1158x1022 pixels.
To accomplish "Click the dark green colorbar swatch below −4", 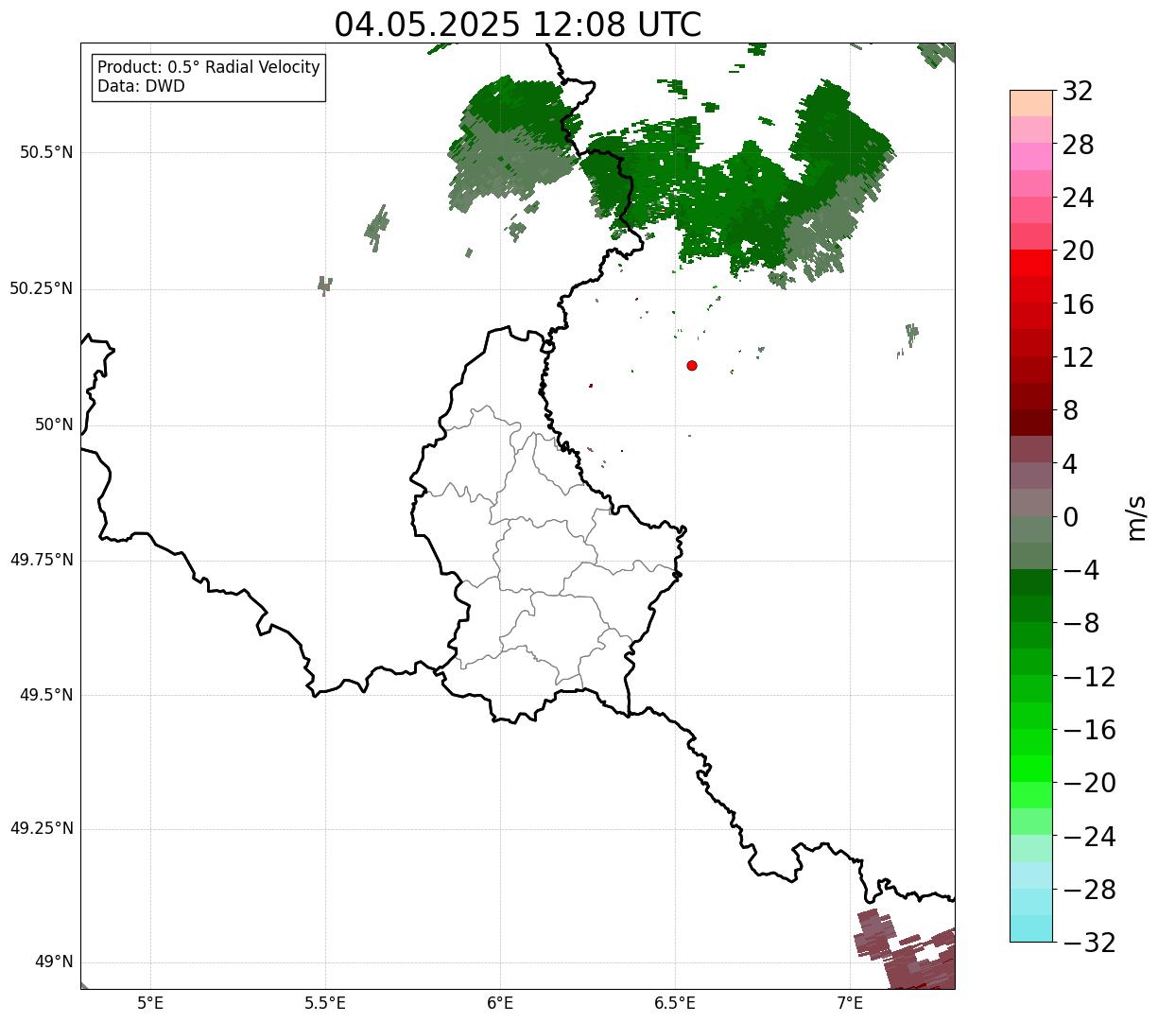I will pyautogui.click(x=1031, y=582).
